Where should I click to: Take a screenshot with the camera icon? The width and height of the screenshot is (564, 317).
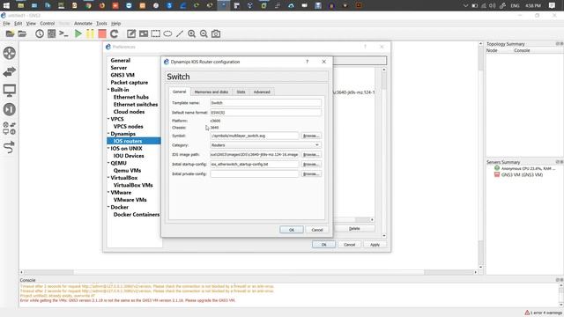tap(216, 33)
